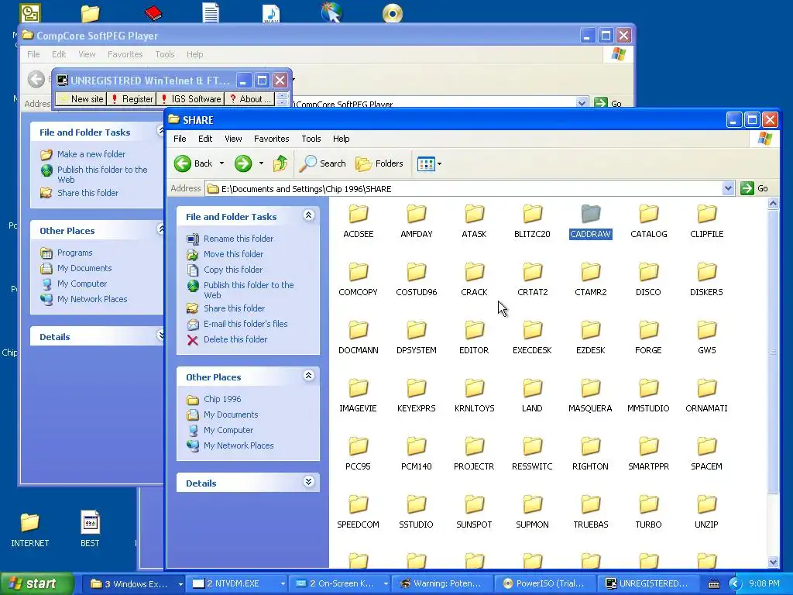Click Rename this folder
Image resolution: width=793 pixels, height=595 pixels.
point(239,239)
